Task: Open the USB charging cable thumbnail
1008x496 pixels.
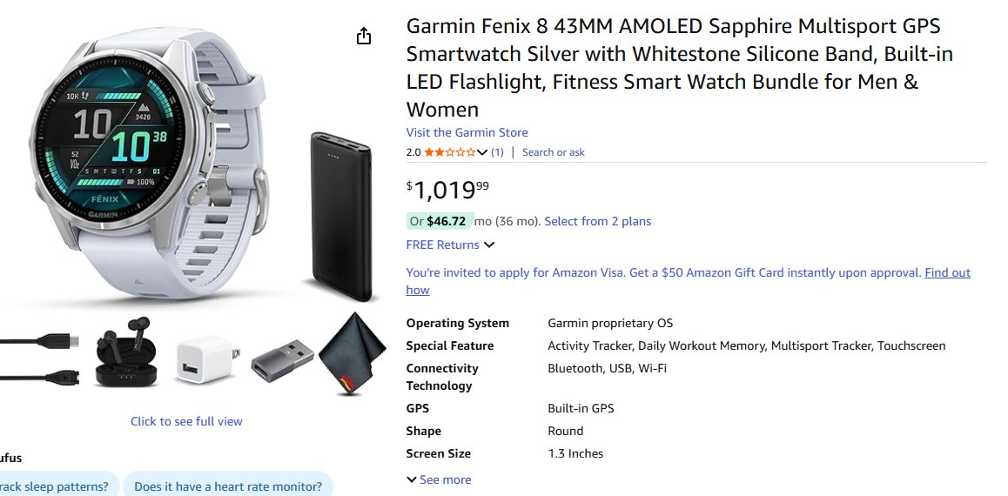Action: pos(41,359)
